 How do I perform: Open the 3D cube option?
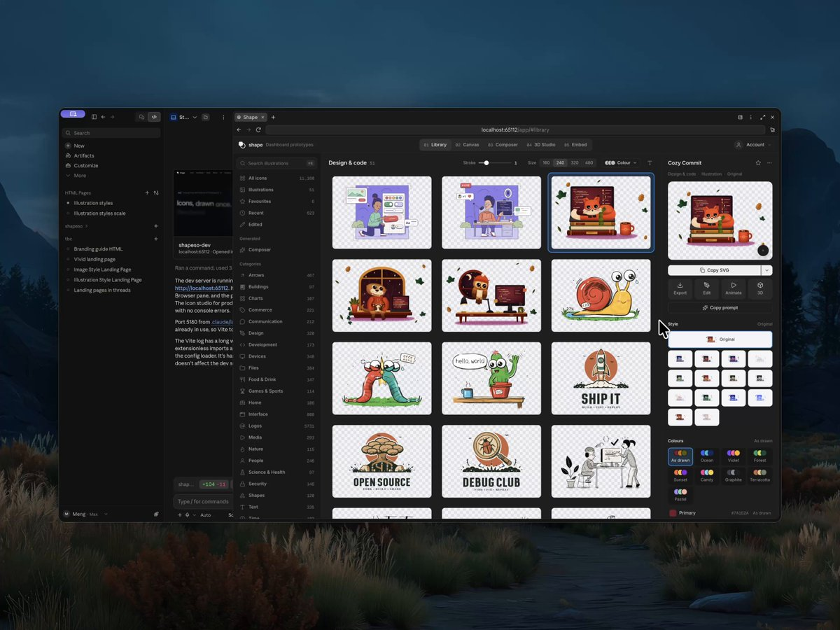(x=760, y=288)
